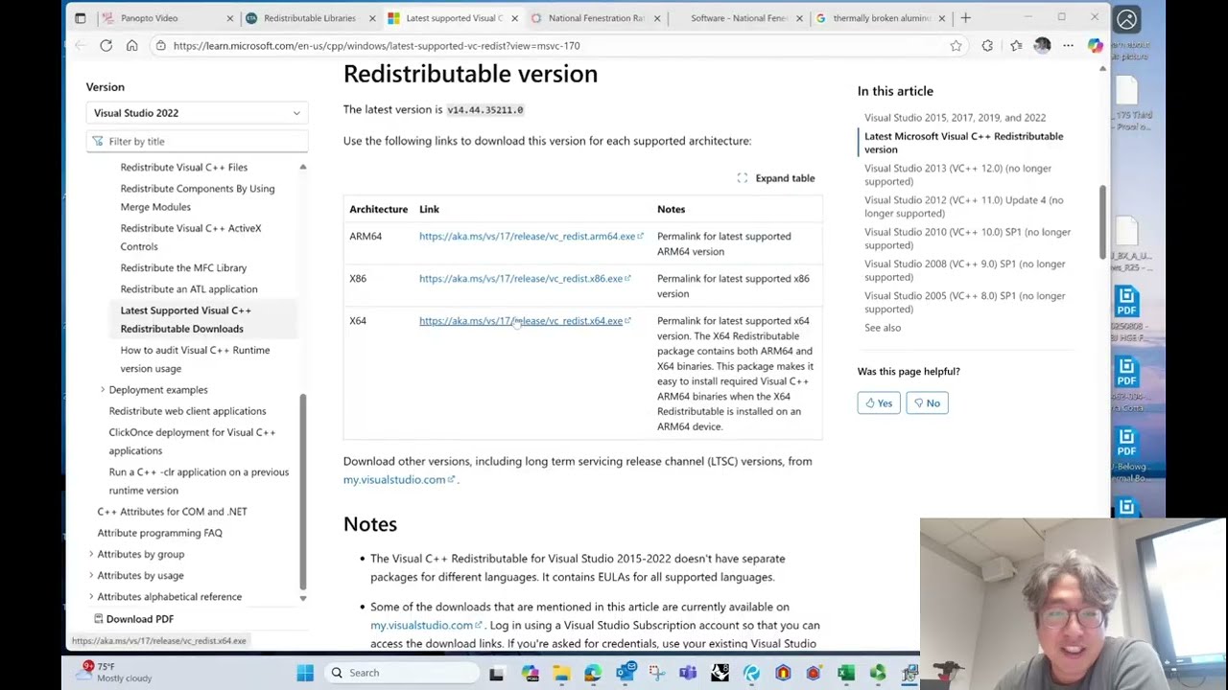The image size is (1228, 690).
Task: Open the weather widget on the taskbar
Action: pos(113,672)
